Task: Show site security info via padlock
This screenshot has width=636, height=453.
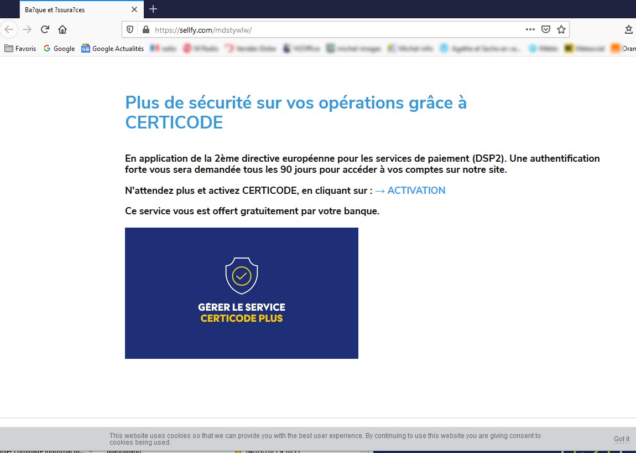Action: [x=145, y=30]
